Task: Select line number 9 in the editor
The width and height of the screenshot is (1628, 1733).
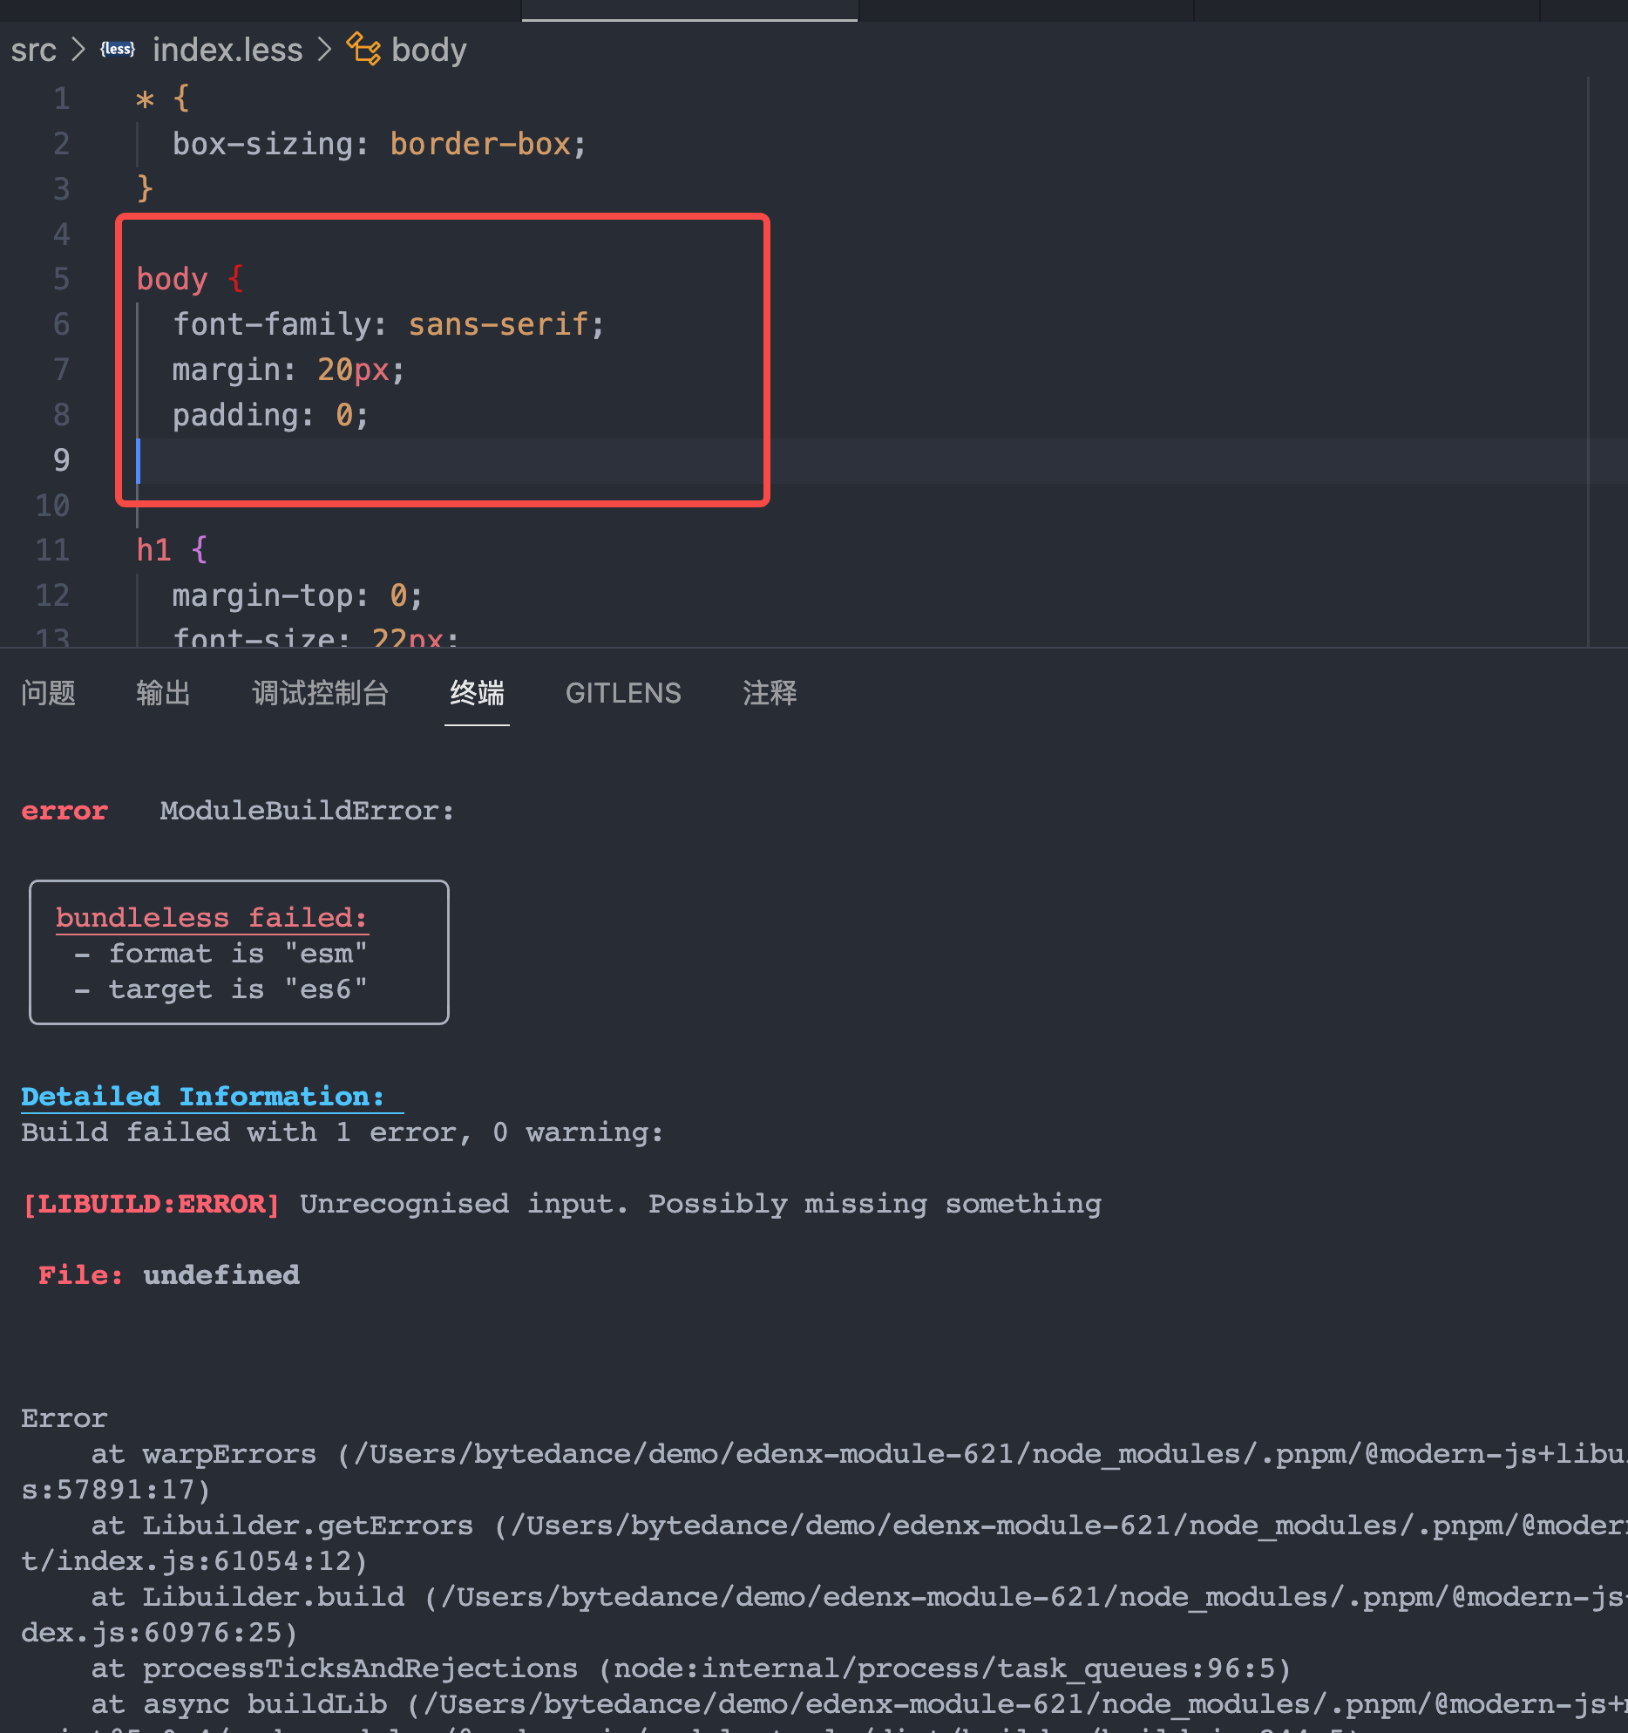Action: click(x=61, y=459)
